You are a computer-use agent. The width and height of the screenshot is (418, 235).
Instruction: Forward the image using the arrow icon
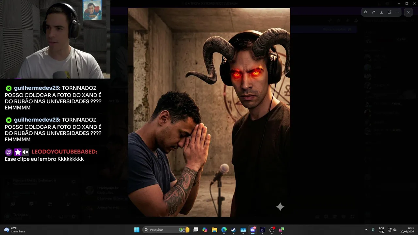pyautogui.click(x=374, y=12)
